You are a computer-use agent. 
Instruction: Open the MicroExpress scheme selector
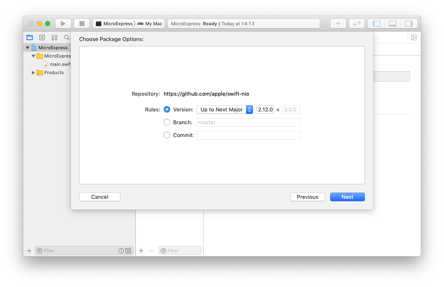114,24
